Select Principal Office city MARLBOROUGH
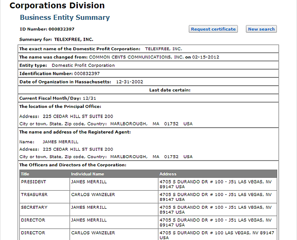Image resolution: width=297 pixels, height=240 pixels. pos(129,124)
